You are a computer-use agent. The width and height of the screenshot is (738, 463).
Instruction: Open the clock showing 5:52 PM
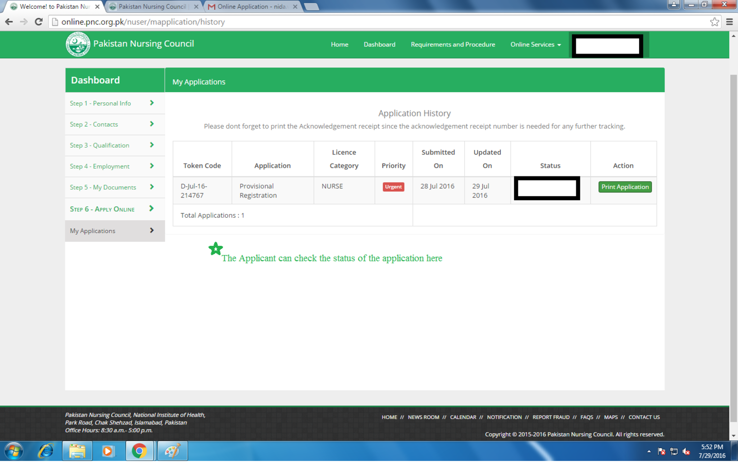point(712,451)
